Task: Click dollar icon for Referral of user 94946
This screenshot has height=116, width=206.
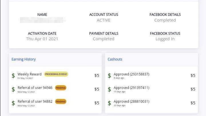Action: [13, 89]
